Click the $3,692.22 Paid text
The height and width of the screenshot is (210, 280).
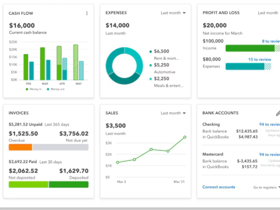point(23,162)
